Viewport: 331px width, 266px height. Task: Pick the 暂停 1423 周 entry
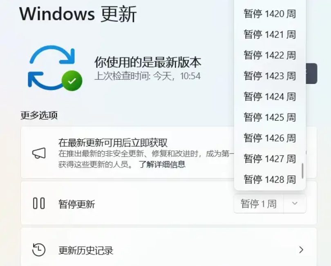tap(270, 76)
